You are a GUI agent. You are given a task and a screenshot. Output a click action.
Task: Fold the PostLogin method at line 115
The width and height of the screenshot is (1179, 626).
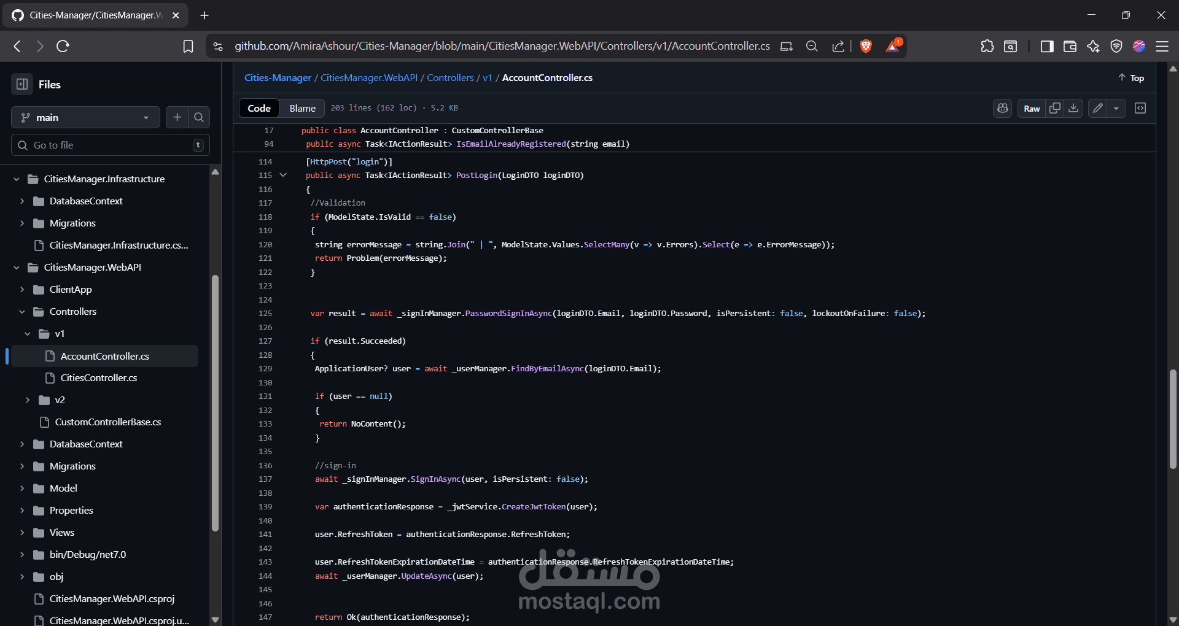[x=283, y=175]
